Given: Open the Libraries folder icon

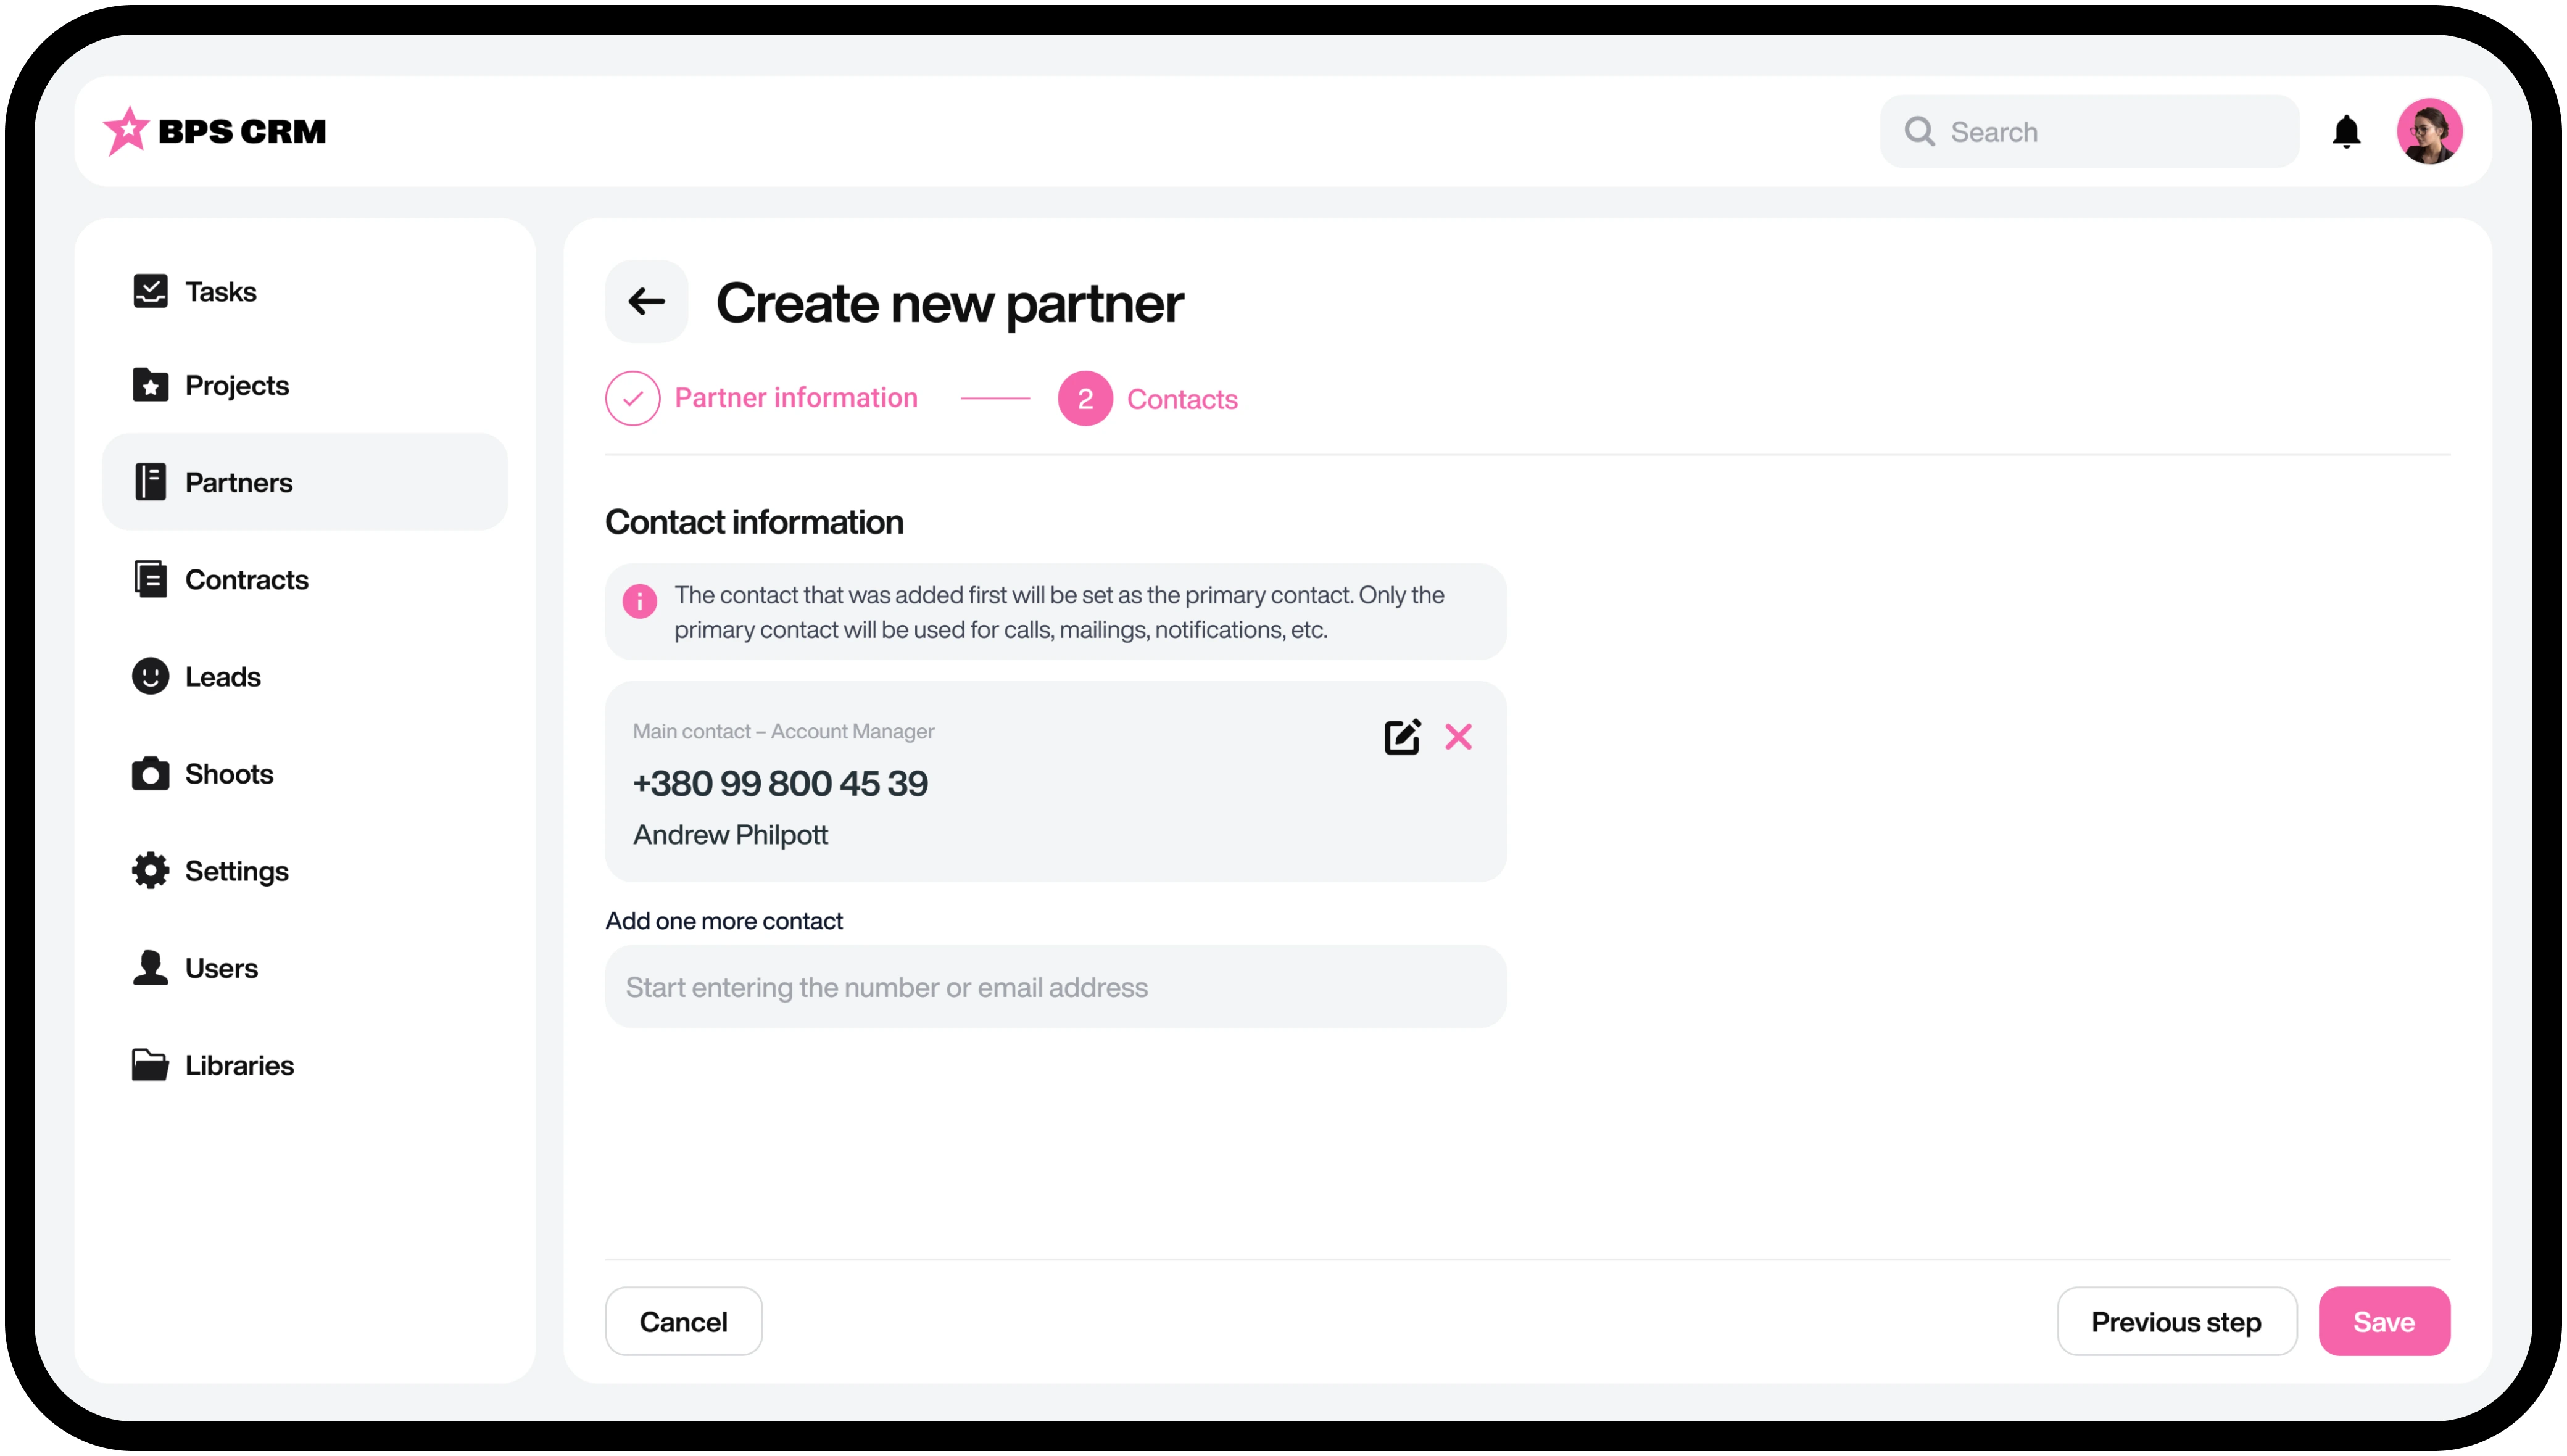Looking at the screenshot, I should (150, 1064).
